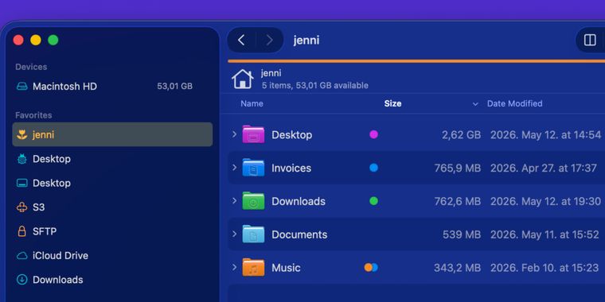Click the magenta tag dot on Desktop row

click(373, 134)
